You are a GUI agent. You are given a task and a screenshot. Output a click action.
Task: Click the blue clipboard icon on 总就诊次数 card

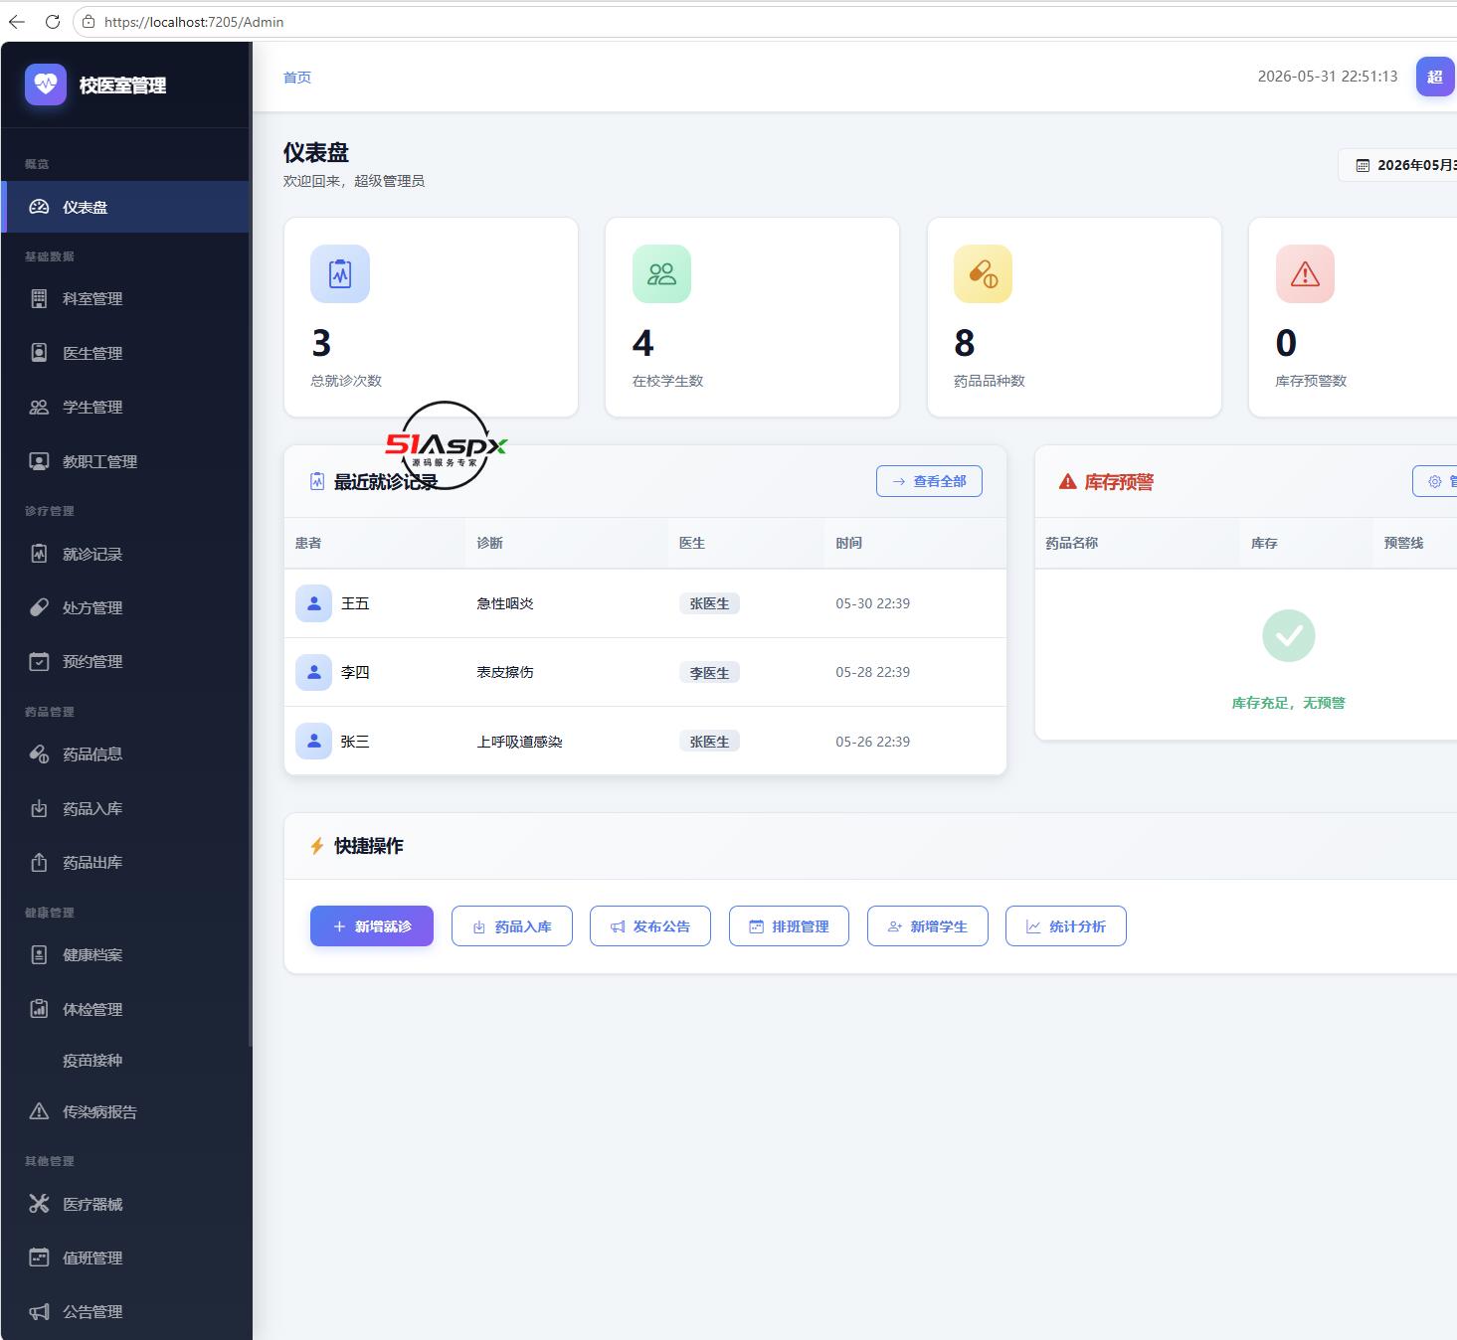point(340,273)
